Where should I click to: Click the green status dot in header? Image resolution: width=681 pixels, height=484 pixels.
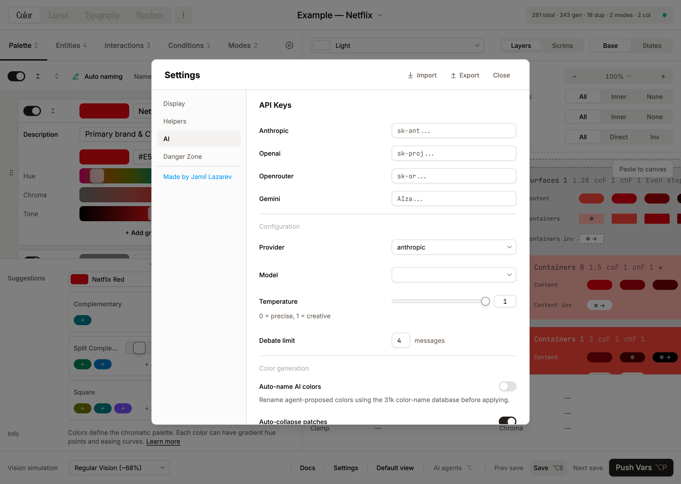(665, 15)
